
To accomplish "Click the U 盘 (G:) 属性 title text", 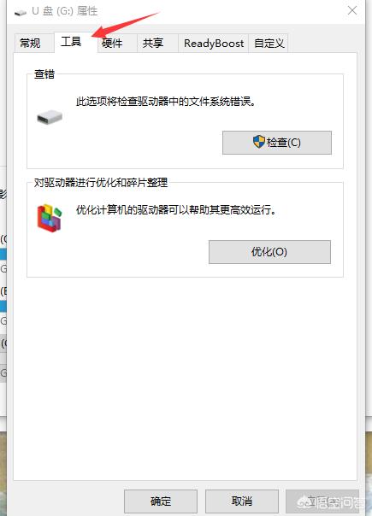I will pos(65,11).
